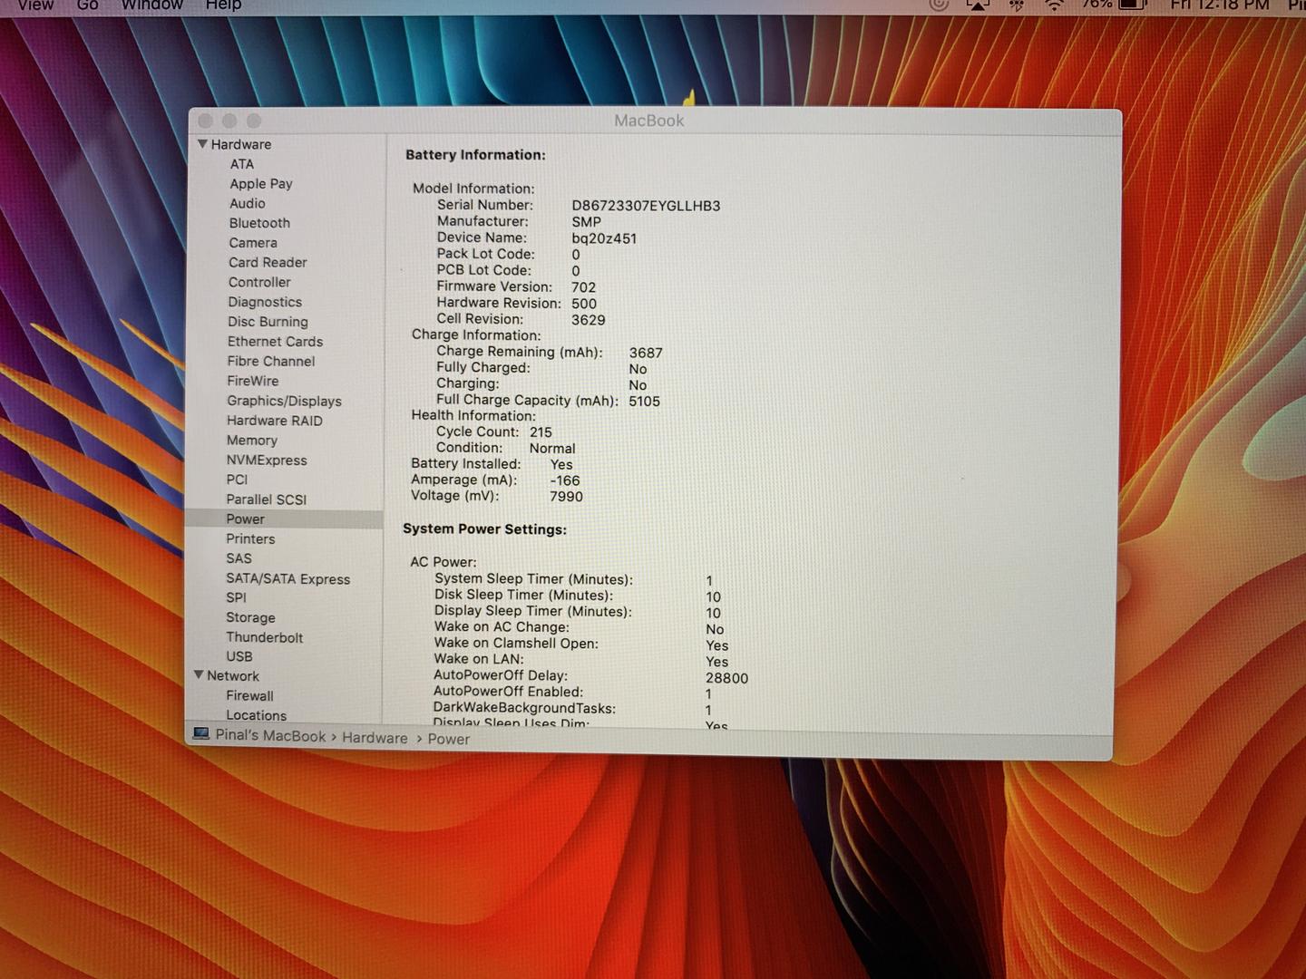Image resolution: width=1306 pixels, height=979 pixels.
Task: Select Card Reader in the sidebar
Action: 268,263
